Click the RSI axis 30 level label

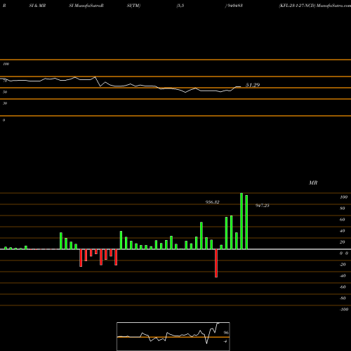click(5, 103)
